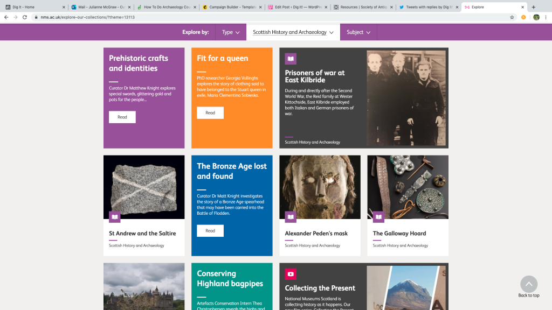552x310 pixels.
Task: Open Prisoners of war at East Kilbride
Action: click(315, 76)
